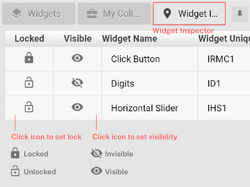Image resolution: width=250 pixels, height=187 pixels.
Task: Click the location pin icon on Widget Inspector tab
Action: click(167, 14)
